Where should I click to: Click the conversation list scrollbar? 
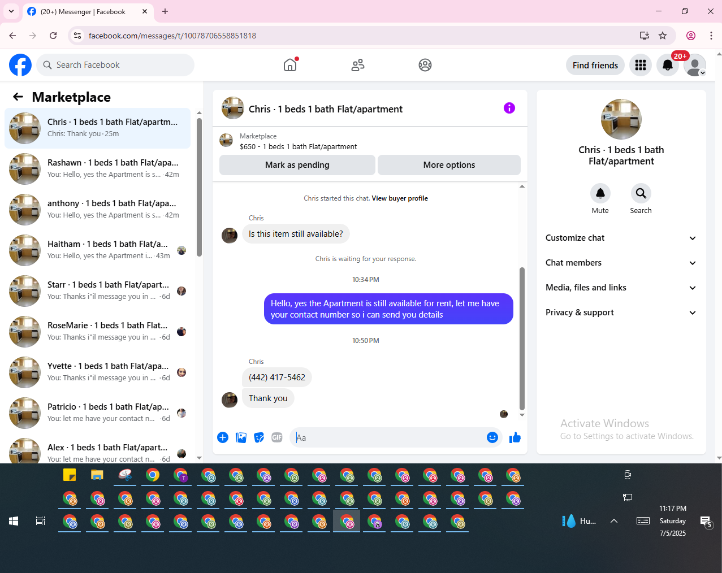pos(199,186)
